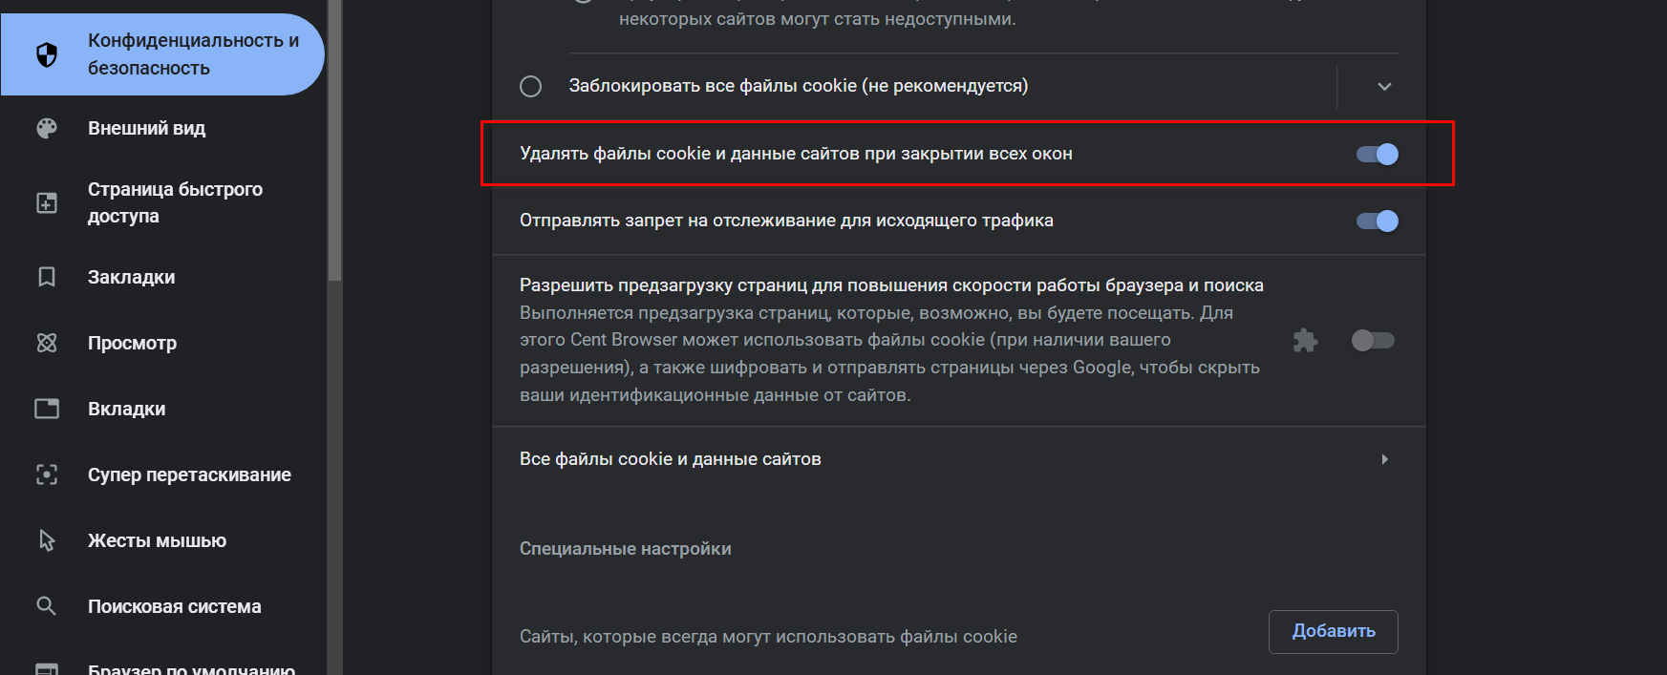
Task: Click the extension puzzle icon near preload toggle
Action: click(1305, 341)
